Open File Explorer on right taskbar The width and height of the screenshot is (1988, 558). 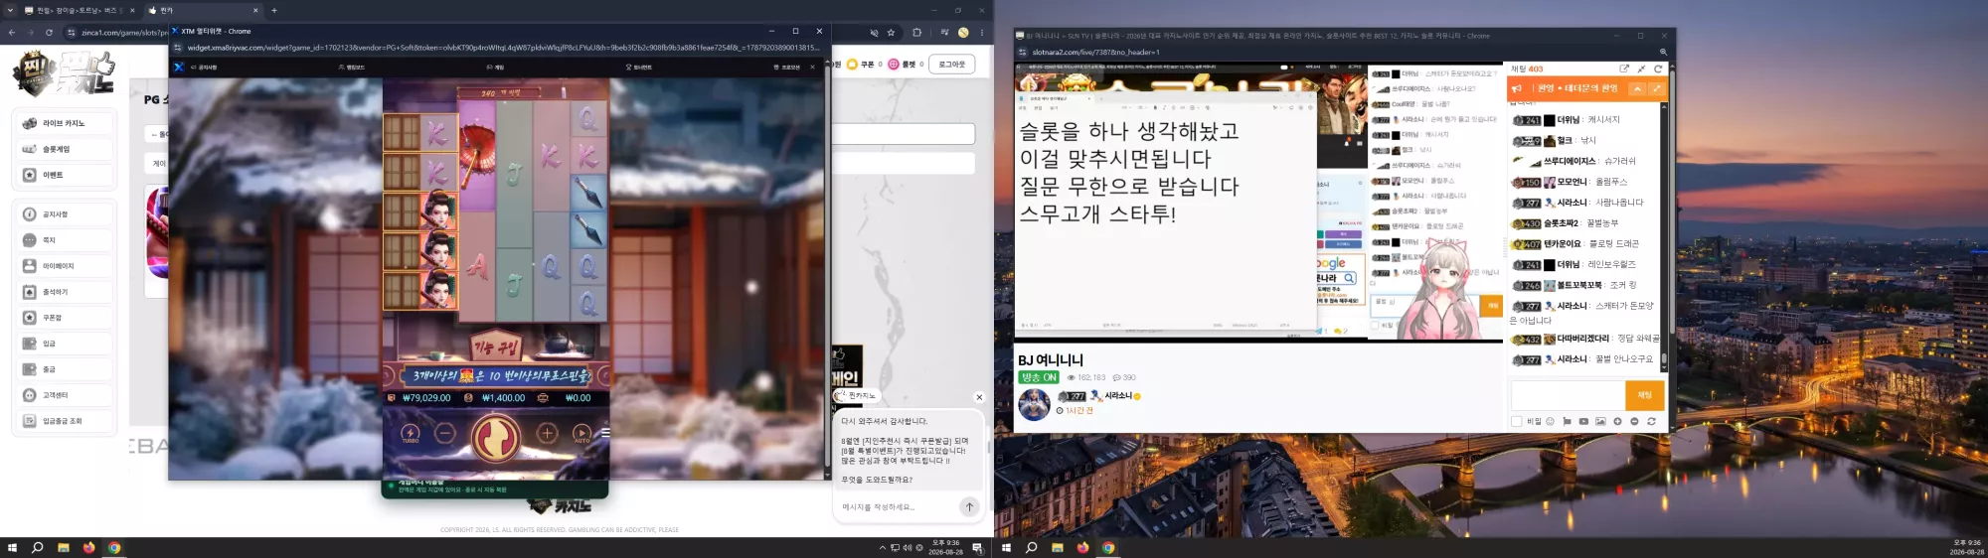click(x=1057, y=547)
